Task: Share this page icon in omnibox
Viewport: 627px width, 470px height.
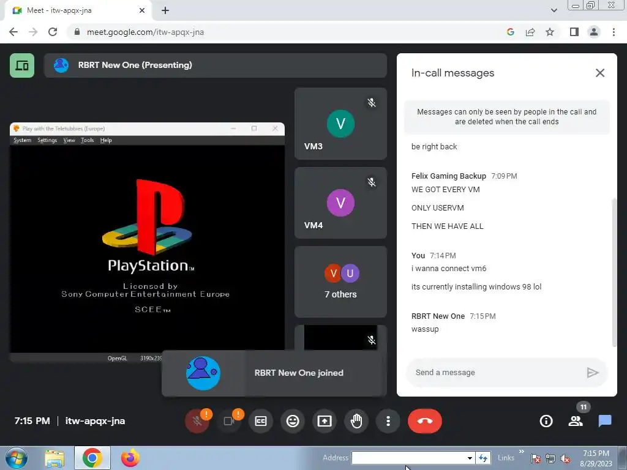Action: pyautogui.click(x=530, y=32)
